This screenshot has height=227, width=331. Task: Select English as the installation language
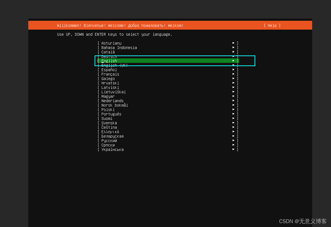109,61
